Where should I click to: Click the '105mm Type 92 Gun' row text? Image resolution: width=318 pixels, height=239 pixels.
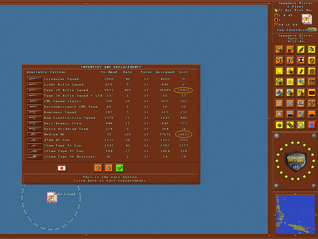click(x=64, y=151)
